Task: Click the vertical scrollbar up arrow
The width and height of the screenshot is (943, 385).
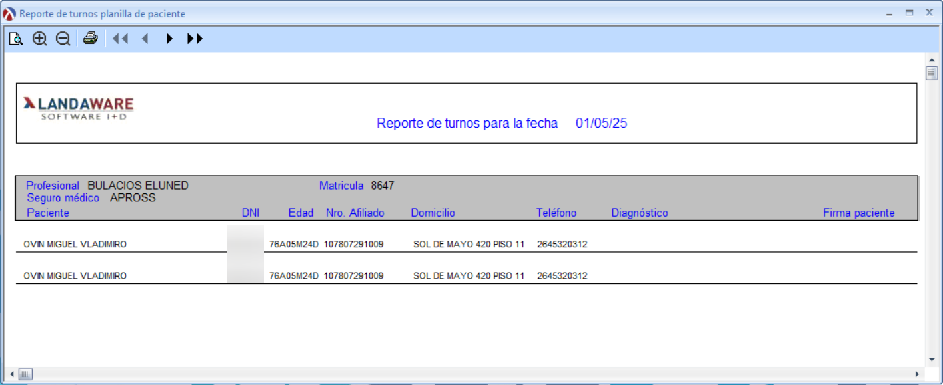Action: coord(931,59)
